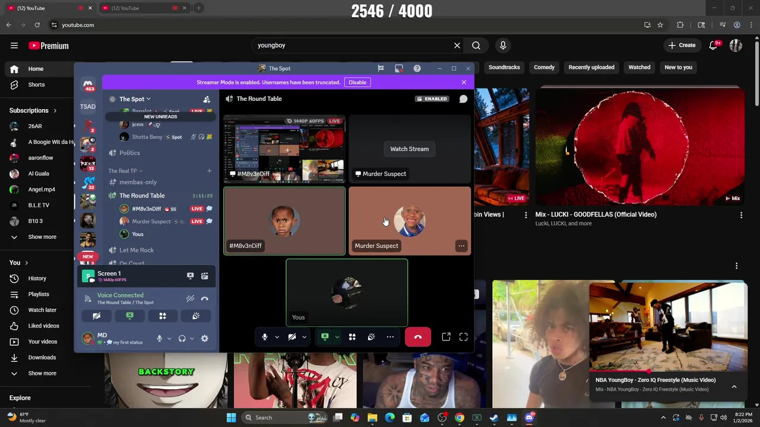Click the checkpoint flag icon in Discord title bar

[x=381, y=68]
